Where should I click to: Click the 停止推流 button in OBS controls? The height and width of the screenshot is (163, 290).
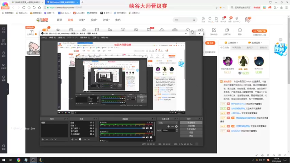[x=191, y=123]
